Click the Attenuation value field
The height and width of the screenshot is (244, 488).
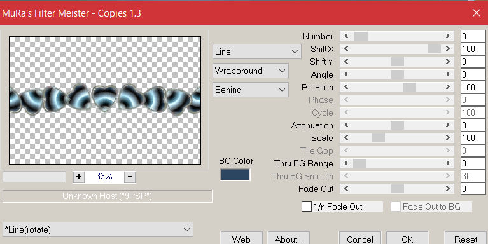(473, 125)
